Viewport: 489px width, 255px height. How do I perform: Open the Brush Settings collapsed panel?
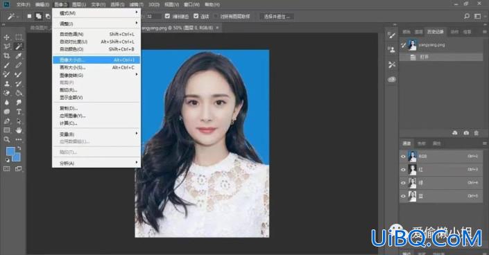click(392, 35)
